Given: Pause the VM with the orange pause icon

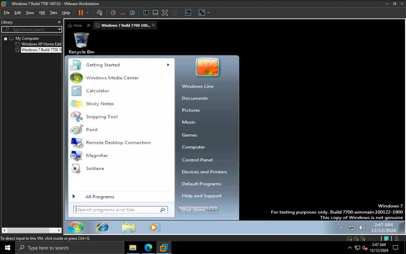Looking at the screenshot, I should 81,13.
